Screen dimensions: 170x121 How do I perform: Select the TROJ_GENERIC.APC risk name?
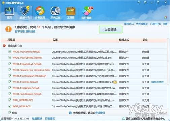tap(23, 100)
